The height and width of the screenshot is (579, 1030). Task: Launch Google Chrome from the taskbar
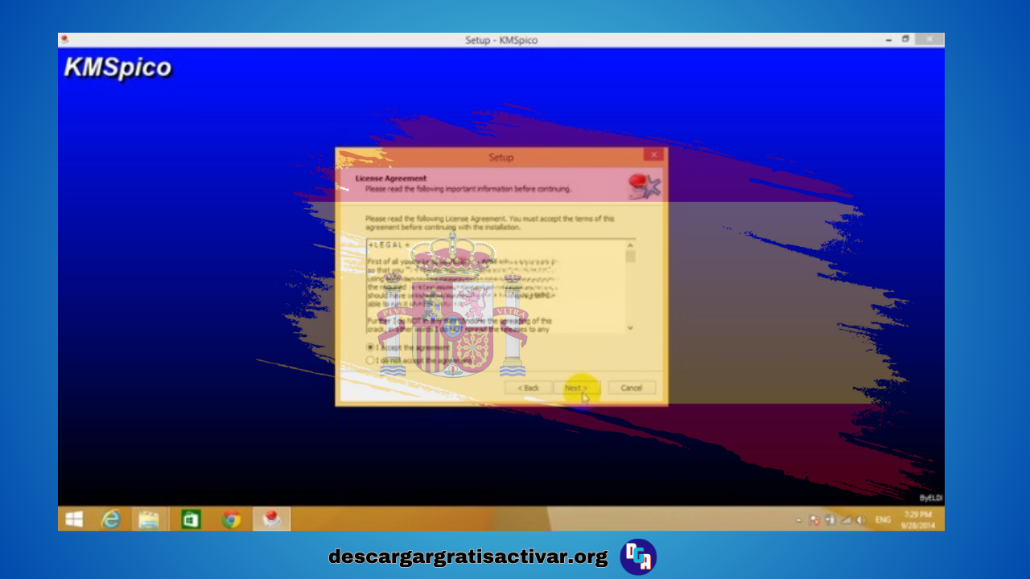tap(232, 519)
